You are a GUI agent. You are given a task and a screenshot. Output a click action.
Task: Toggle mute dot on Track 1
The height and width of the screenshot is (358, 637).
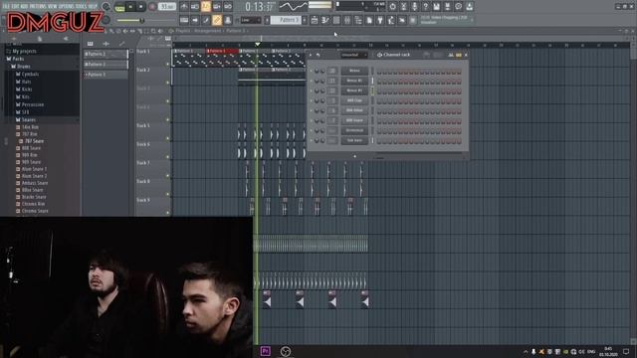point(168,64)
